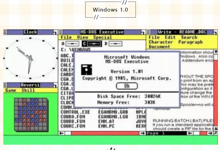Open the Reversi window system menu icon
Screen dimensions: 220x150
5,85
